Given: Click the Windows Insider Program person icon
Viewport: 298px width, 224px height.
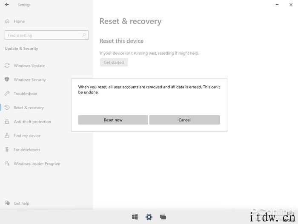Looking at the screenshot, I should tap(7, 163).
